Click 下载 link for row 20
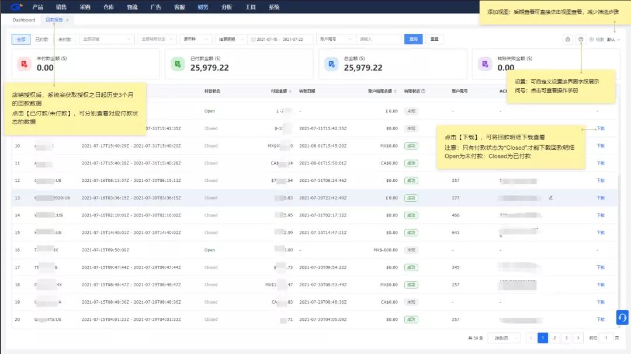This screenshot has width=631, height=354. pyautogui.click(x=600, y=320)
